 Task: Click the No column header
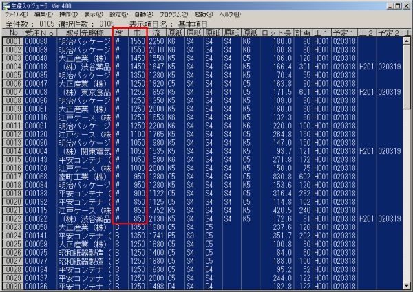tap(13, 33)
